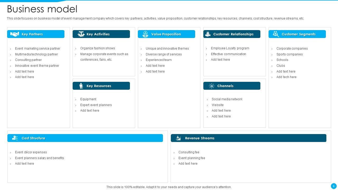Select the Customer Relationships hand icon
The width and height of the screenshot is (338, 190).
click(208, 34)
